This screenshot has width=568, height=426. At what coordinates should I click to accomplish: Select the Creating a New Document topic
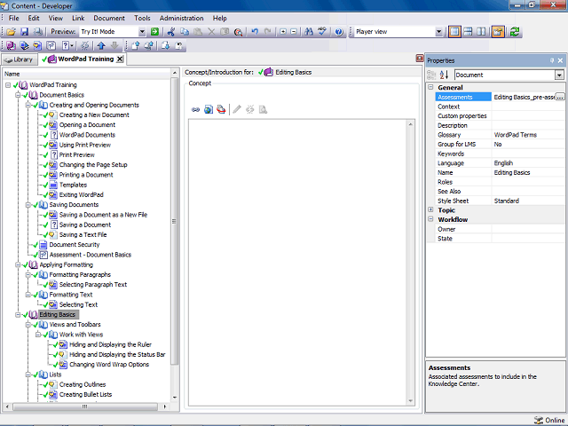click(94, 115)
